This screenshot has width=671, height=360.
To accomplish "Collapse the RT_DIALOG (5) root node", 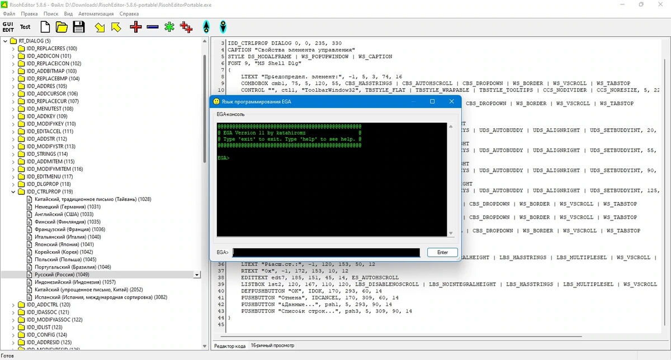I will pos(6,41).
